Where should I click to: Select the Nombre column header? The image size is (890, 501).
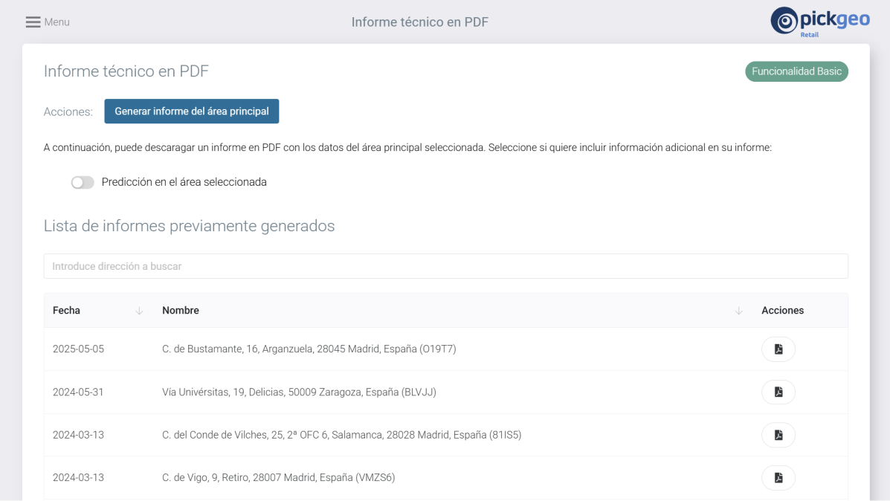[x=181, y=311]
